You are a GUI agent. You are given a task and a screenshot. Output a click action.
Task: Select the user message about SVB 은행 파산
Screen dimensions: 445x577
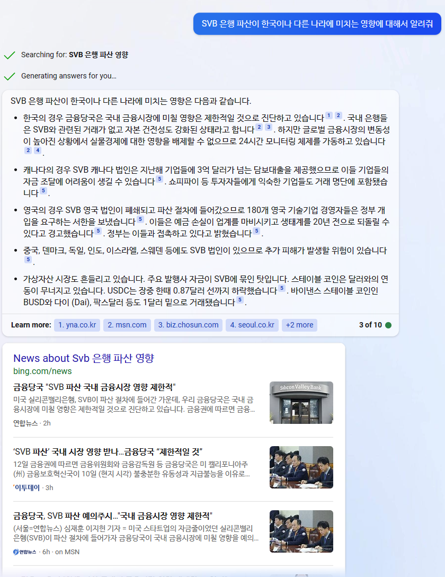(x=317, y=24)
